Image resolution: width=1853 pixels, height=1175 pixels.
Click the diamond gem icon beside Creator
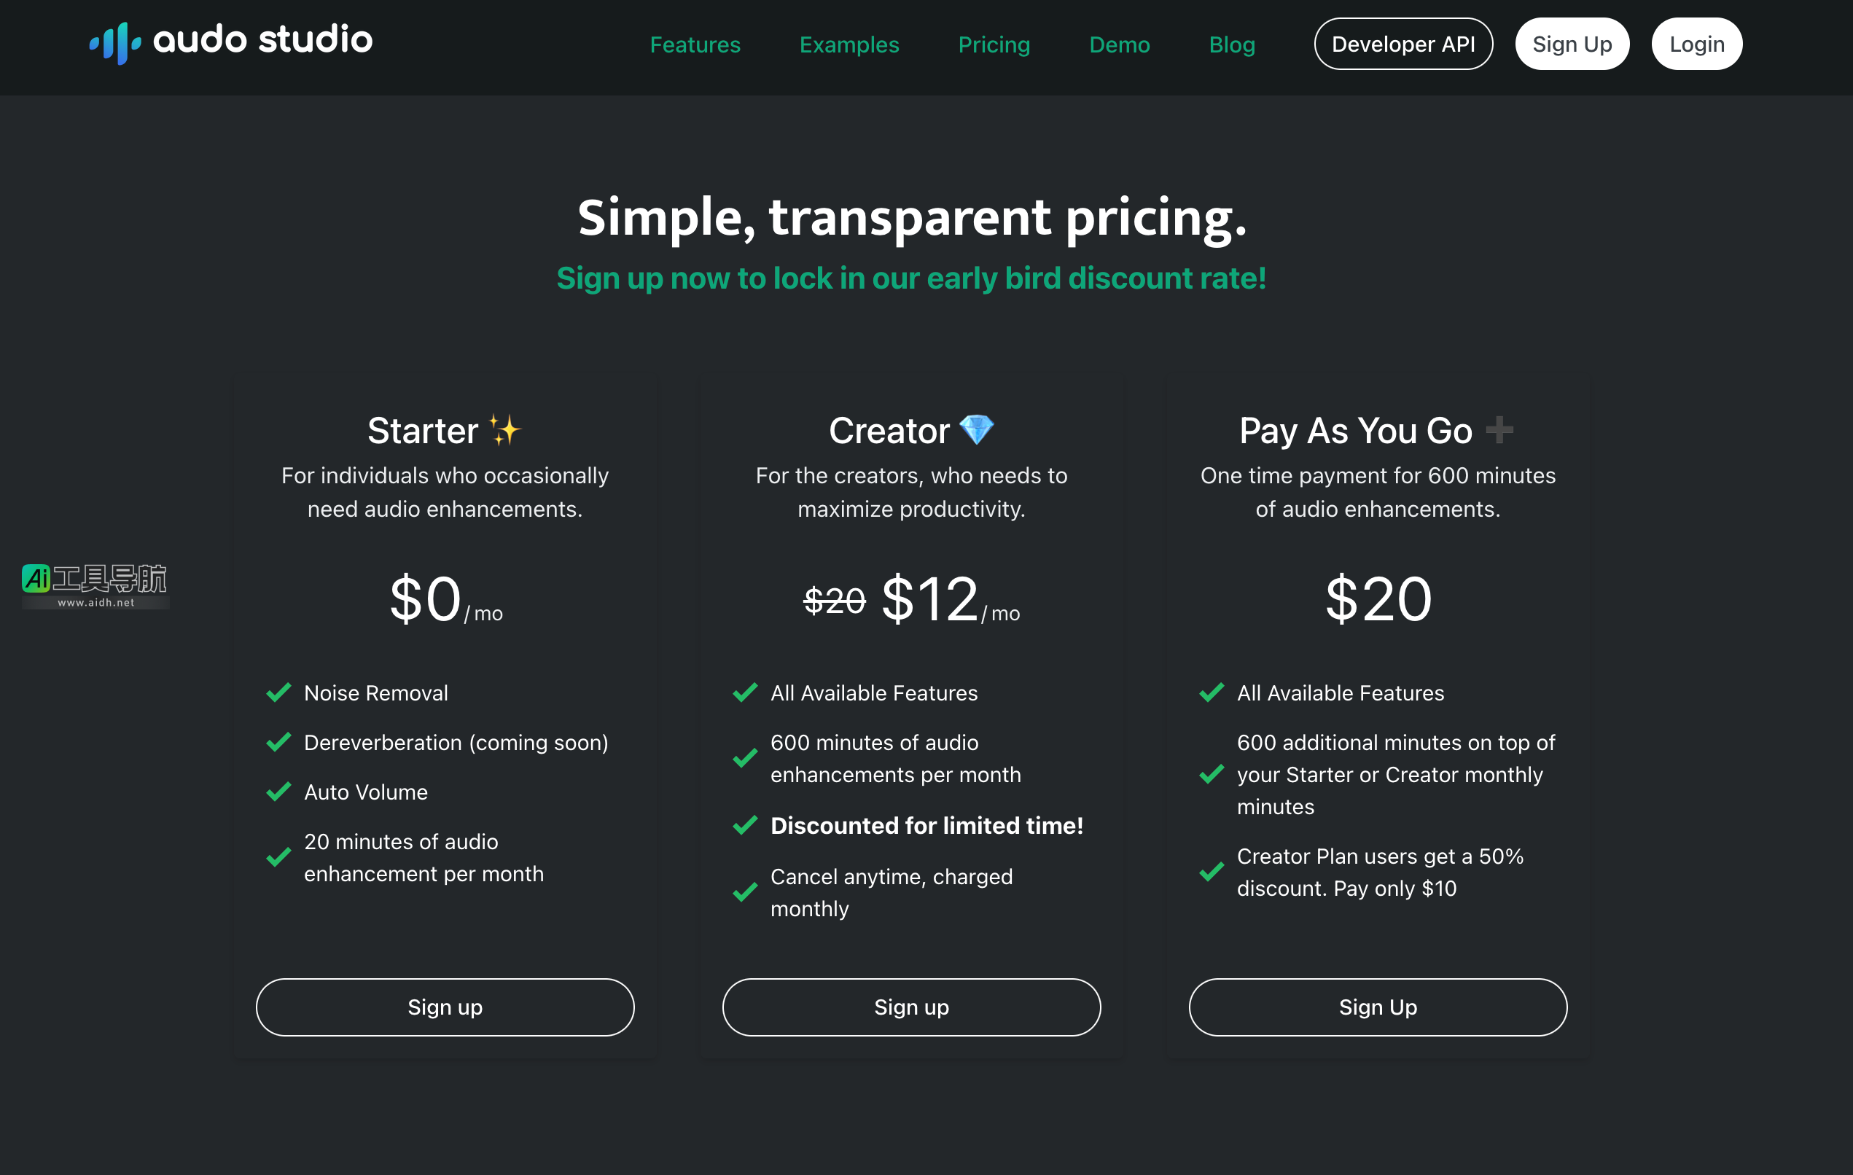point(977,429)
